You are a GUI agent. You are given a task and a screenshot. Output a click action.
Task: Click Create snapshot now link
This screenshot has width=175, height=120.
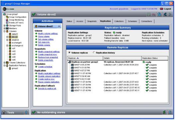48,54
